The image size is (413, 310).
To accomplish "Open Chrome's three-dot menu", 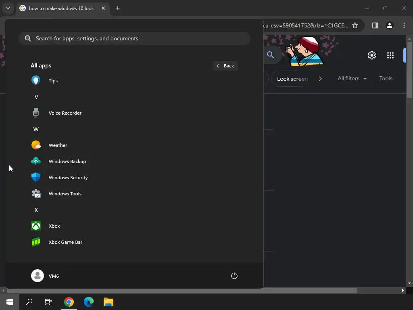I will point(404,25).
